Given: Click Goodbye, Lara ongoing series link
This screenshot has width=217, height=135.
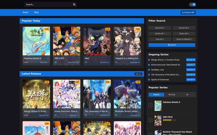Looking at the screenshot, I should 157,70.
